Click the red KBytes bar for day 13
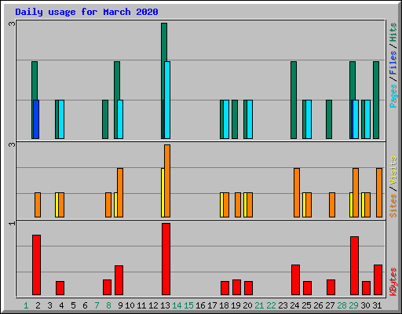 pos(166,259)
